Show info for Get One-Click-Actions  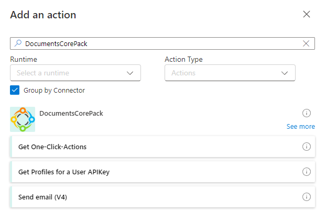[x=307, y=147]
